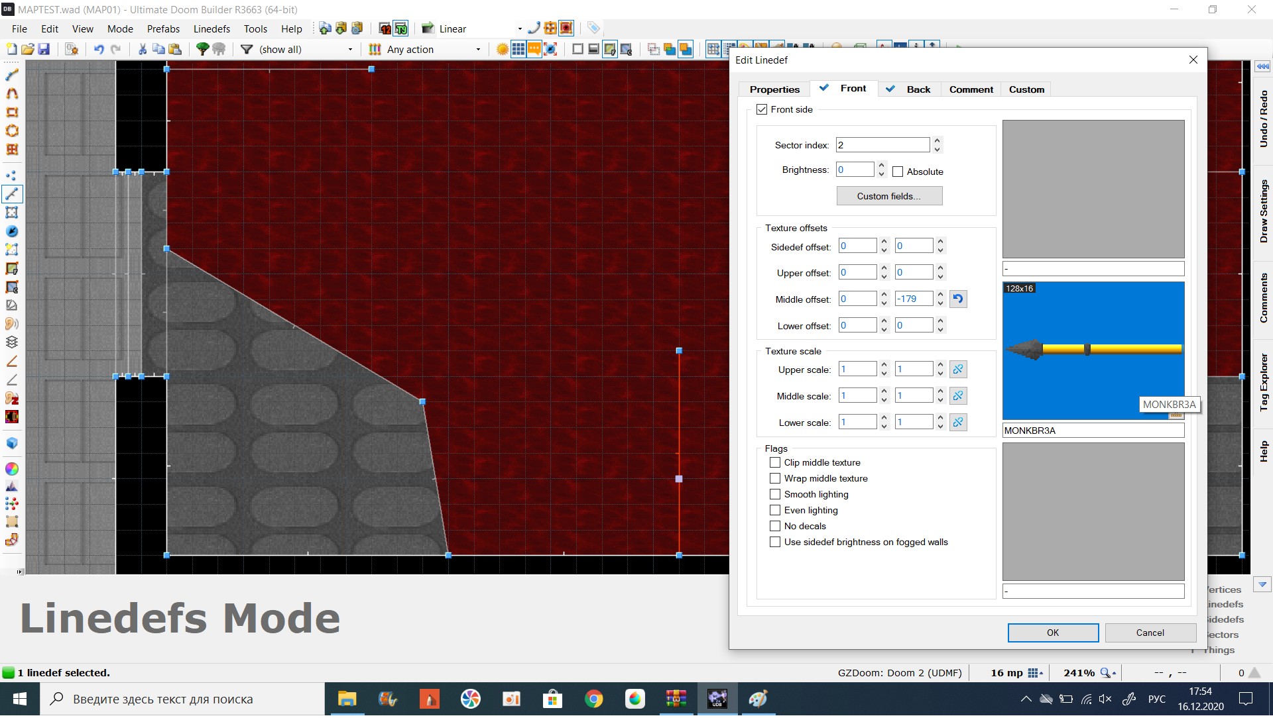Screen dimensions: 1273x718
Task: Open grid size dropdown in status bar
Action: pos(1036,674)
